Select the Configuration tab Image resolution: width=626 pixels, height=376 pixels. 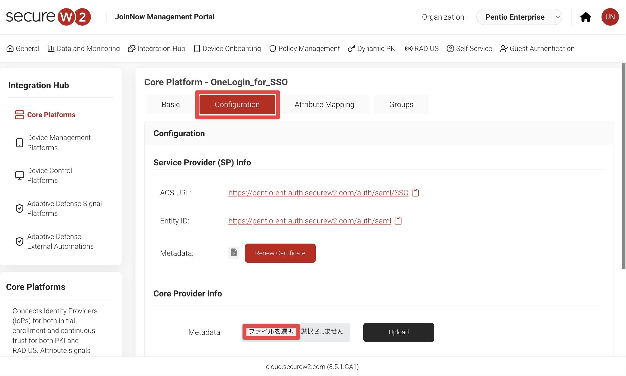[x=237, y=105]
